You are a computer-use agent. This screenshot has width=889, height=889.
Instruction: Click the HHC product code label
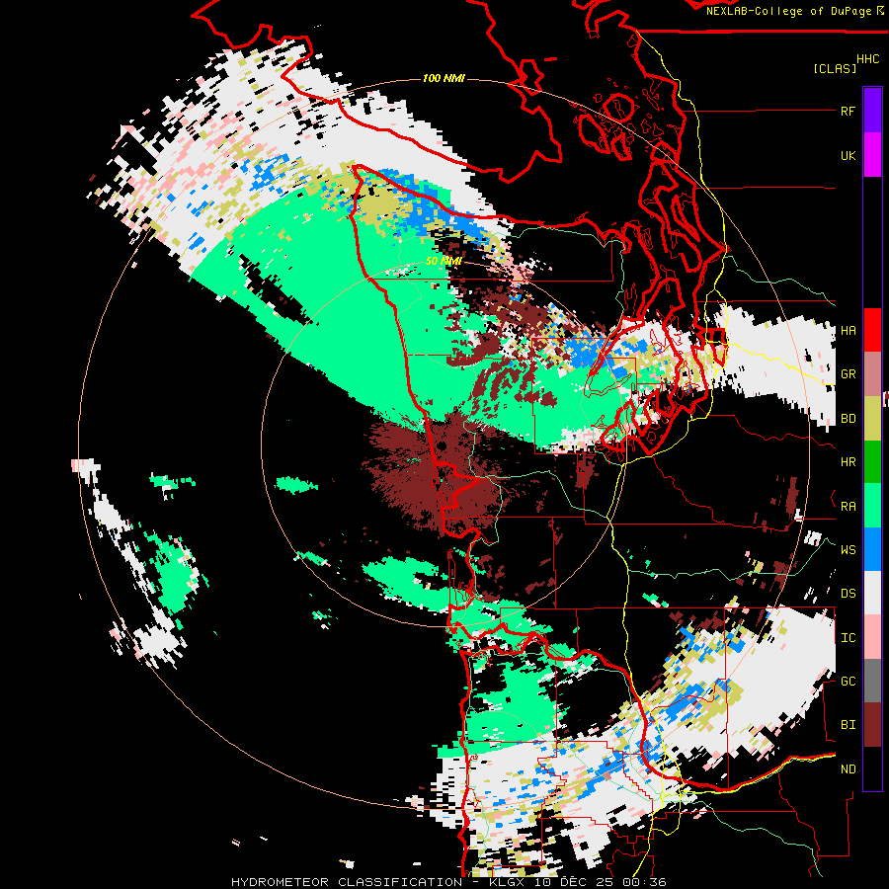[867, 59]
